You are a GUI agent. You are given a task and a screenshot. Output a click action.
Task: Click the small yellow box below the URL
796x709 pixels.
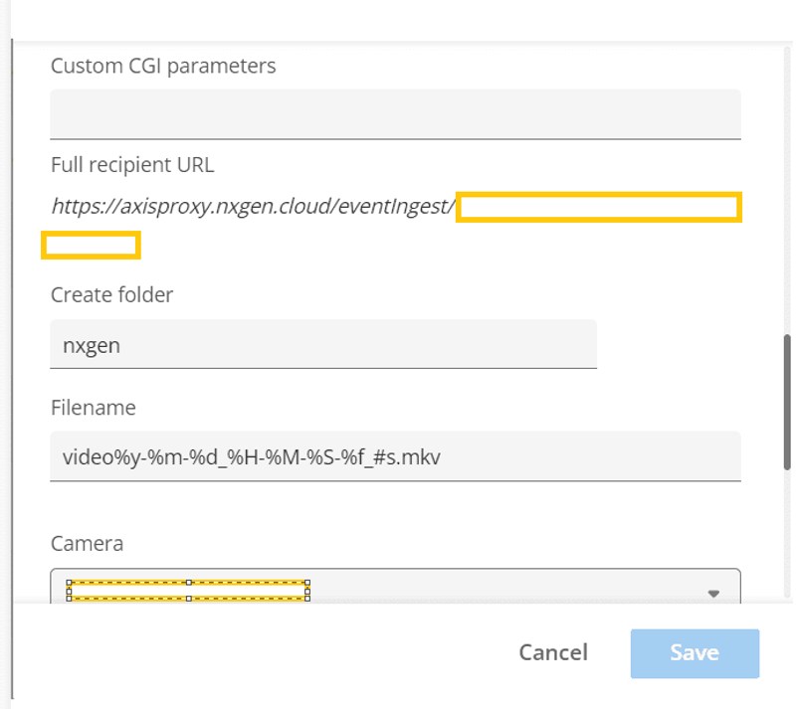point(91,245)
